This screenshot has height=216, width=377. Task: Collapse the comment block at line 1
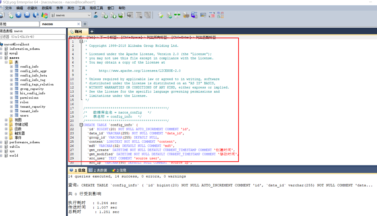(81, 41)
